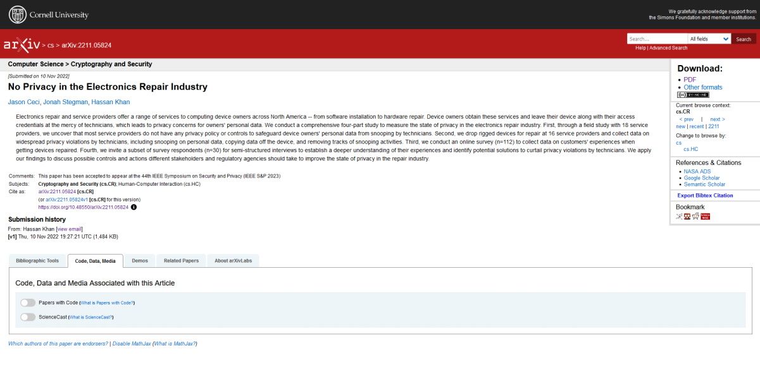Screen dimensions: 760x379
Task: Open the 2211 month listing link
Action: [714, 126]
